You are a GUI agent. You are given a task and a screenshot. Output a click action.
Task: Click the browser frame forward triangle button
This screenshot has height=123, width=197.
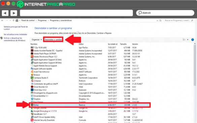point(14,13)
